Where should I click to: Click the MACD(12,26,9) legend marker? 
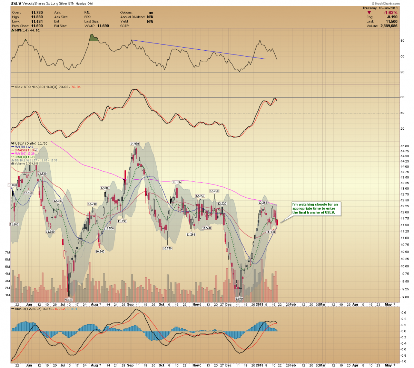click(13, 309)
